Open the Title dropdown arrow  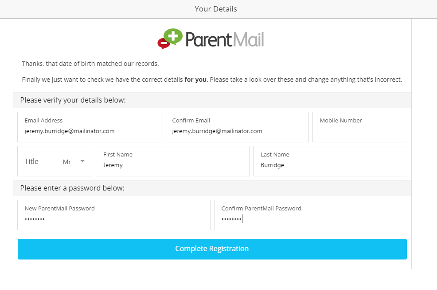[82, 161]
